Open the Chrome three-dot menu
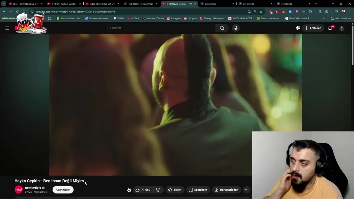Viewport: 354px width, 199px height. (350, 12)
